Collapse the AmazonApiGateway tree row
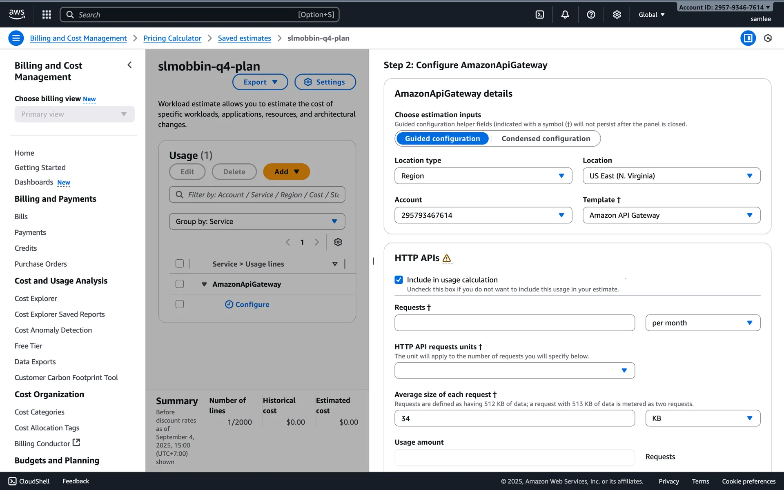 [x=204, y=284]
